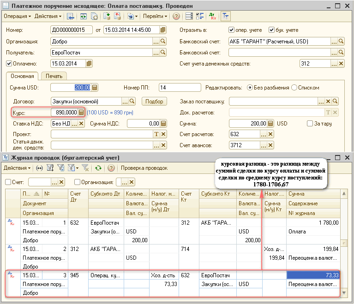Viewport: 354px width, 304px height.
Task: Open the Операция dropdown menu
Action: click(17, 16)
